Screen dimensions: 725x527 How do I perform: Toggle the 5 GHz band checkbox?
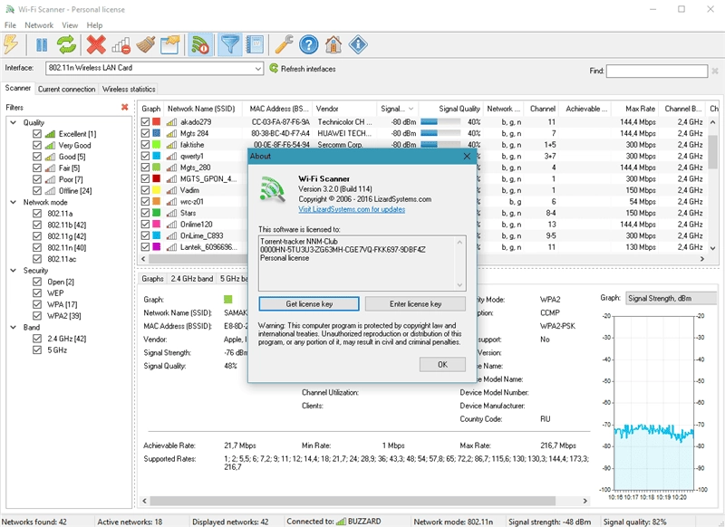tap(37, 350)
